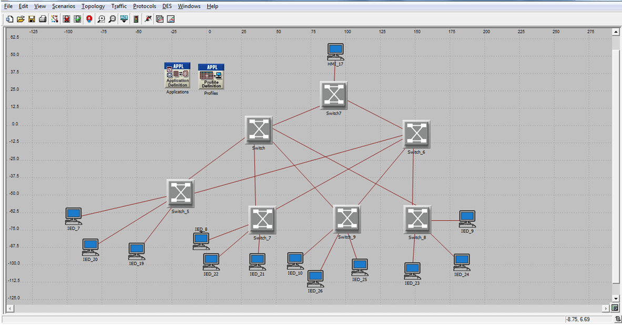Click the Print toolbar icon

[43, 19]
